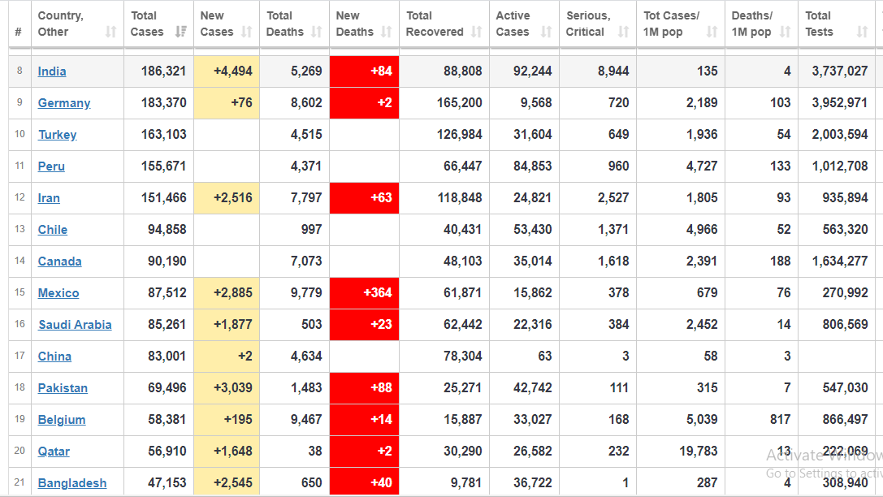Open the Canada country link
This screenshot has height=497, width=883.
[x=59, y=261]
